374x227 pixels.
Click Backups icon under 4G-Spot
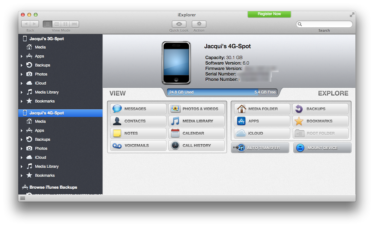click(x=29, y=139)
